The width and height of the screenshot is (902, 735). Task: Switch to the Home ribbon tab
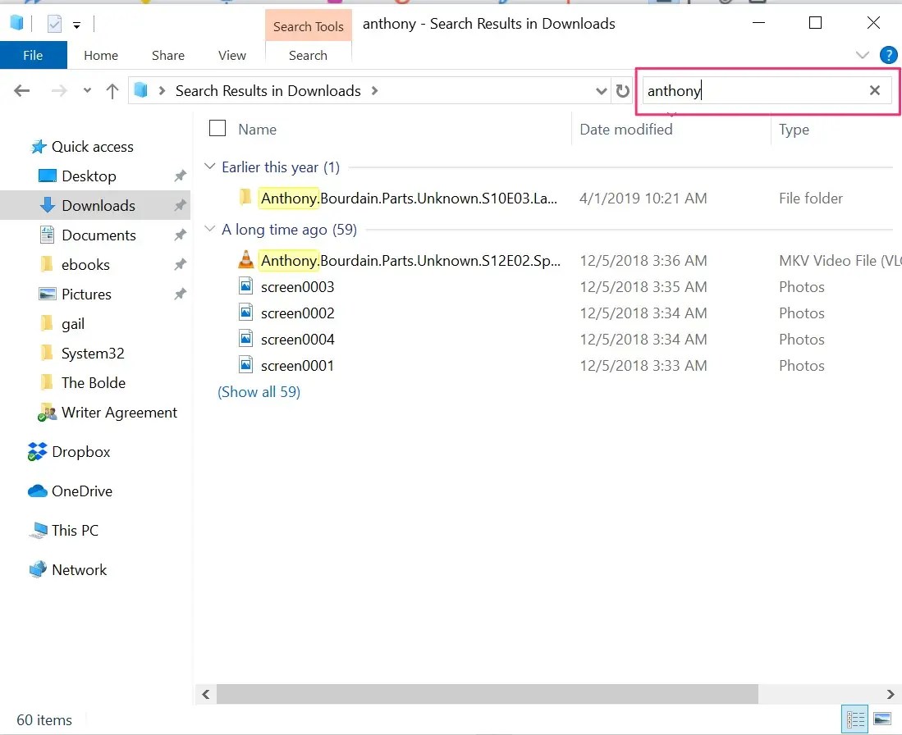tap(101, 55)
